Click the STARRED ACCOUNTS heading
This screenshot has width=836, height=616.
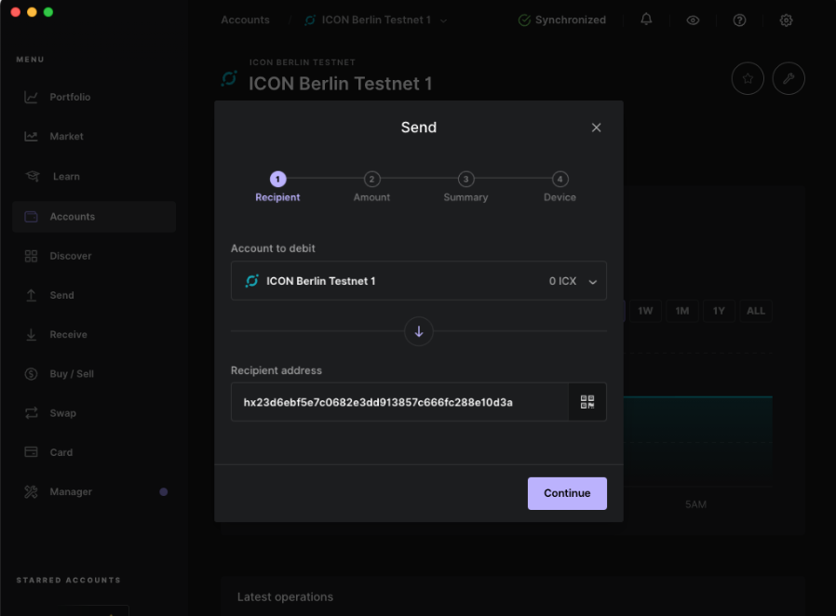tap(68, 580)
